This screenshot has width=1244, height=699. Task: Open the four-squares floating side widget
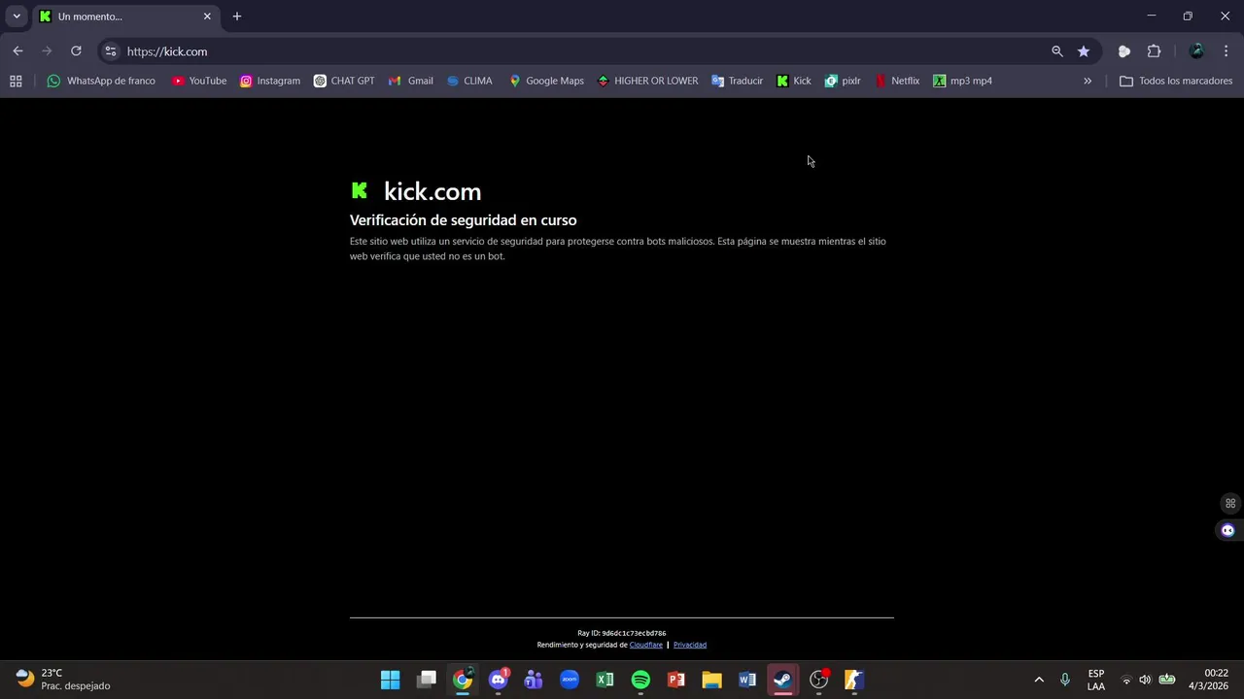[x=1230, y=503]
